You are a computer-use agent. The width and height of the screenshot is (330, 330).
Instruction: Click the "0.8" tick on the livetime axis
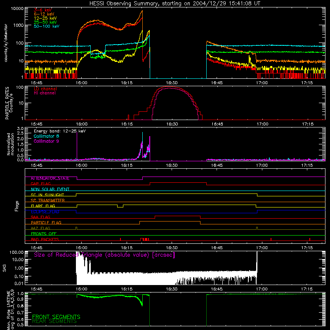click(20, 306)
